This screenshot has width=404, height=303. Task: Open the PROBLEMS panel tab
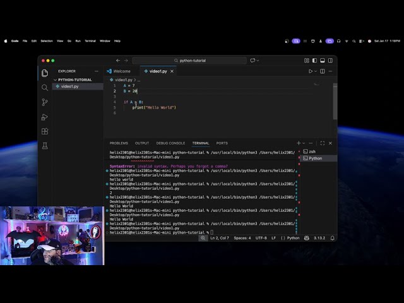click(x=119, y=143)
